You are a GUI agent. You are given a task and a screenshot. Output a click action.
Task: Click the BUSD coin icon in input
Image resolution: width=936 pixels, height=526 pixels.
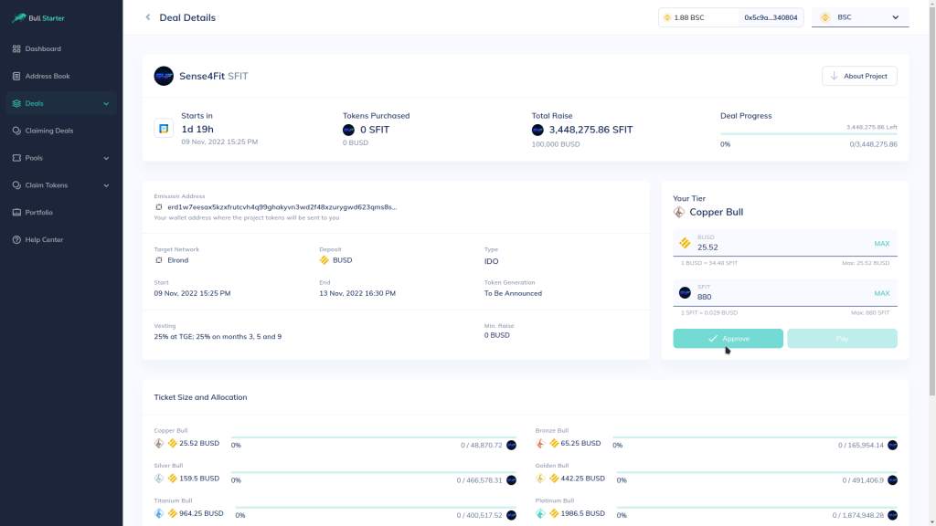click(685, 243)
